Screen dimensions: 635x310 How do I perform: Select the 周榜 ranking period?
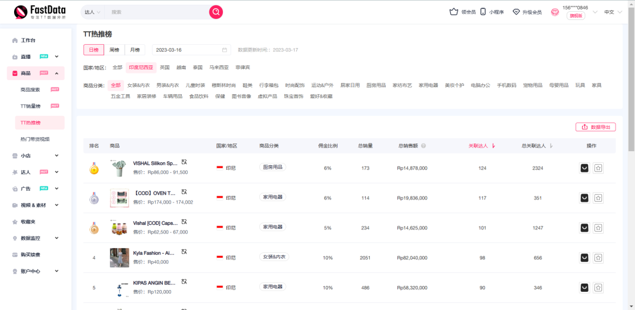tap(114, 50)
